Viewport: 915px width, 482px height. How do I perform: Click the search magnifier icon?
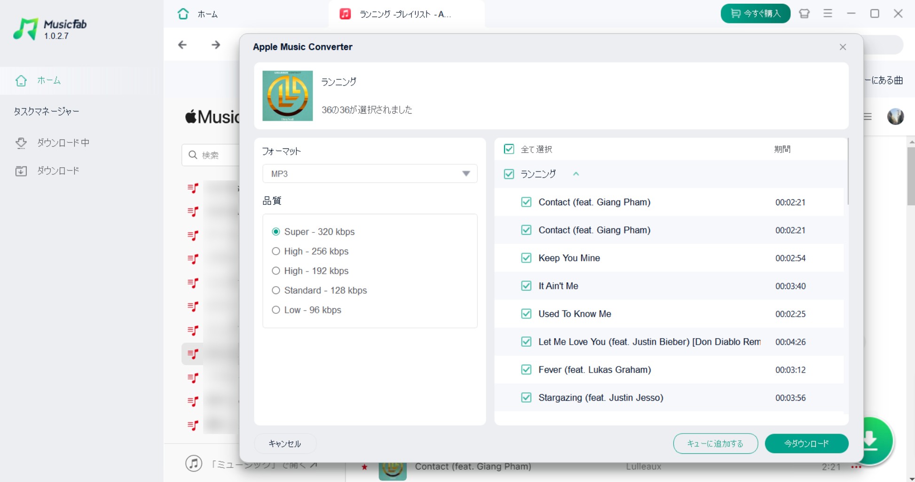point(193,155)
